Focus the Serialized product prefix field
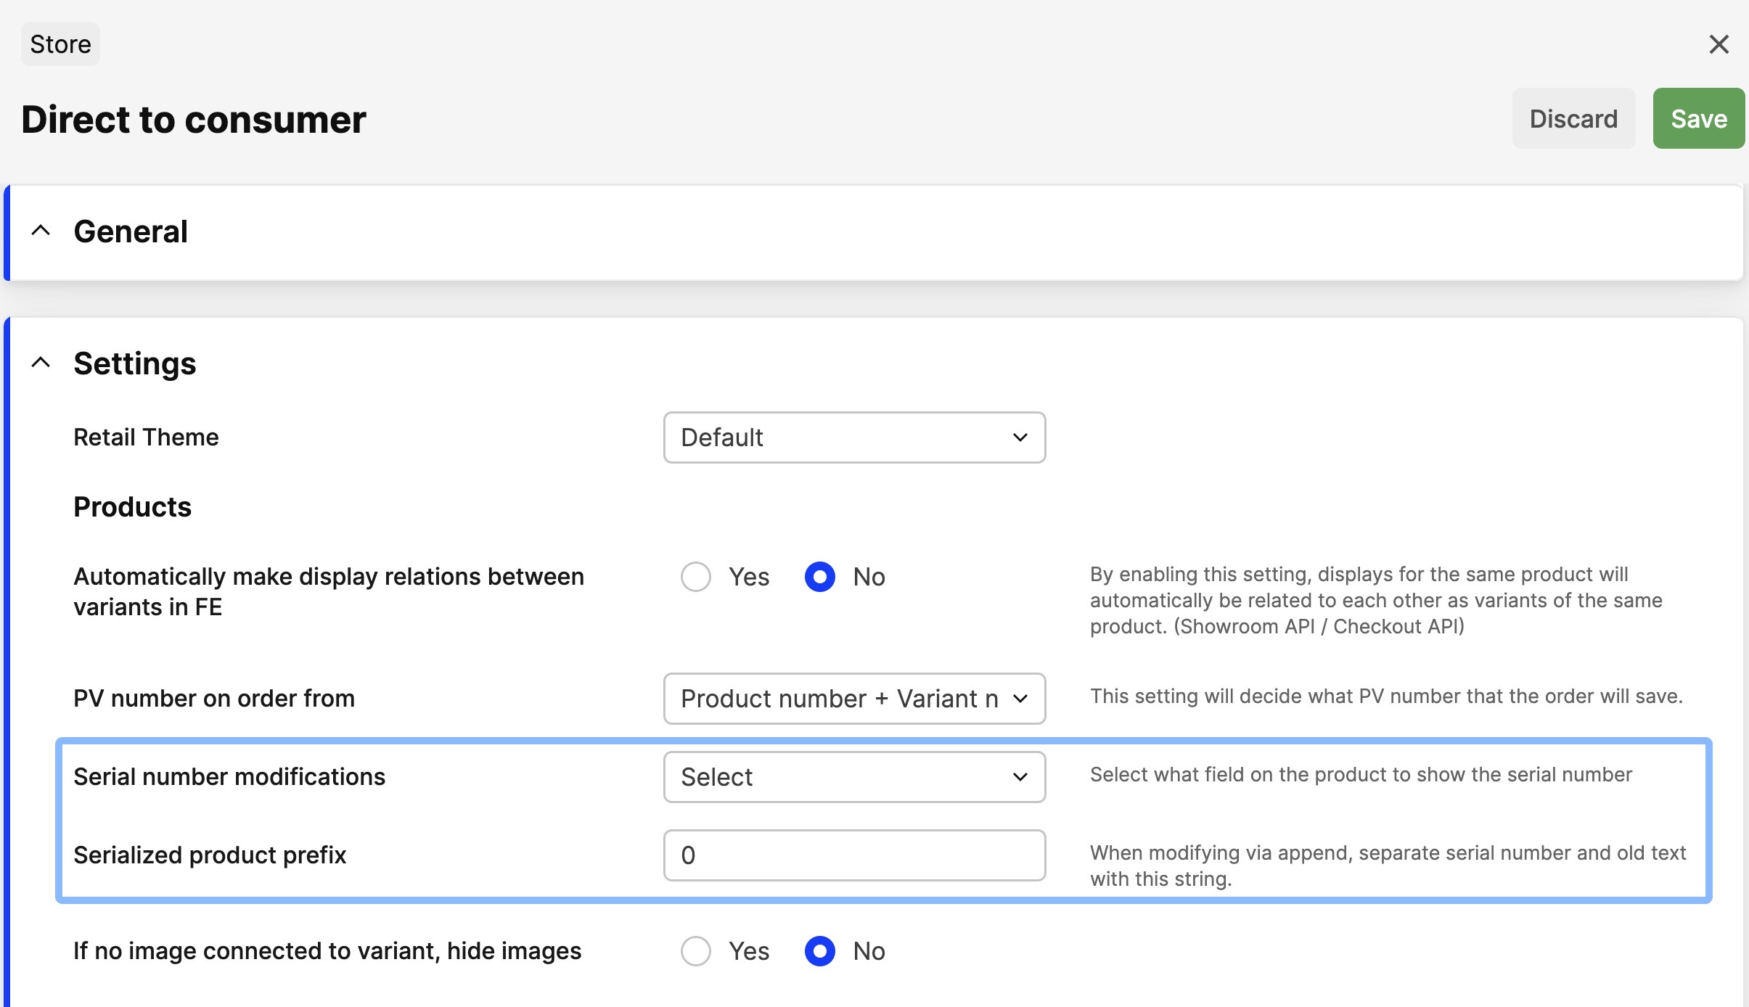1749x1007 pixels. coord(854,855)
